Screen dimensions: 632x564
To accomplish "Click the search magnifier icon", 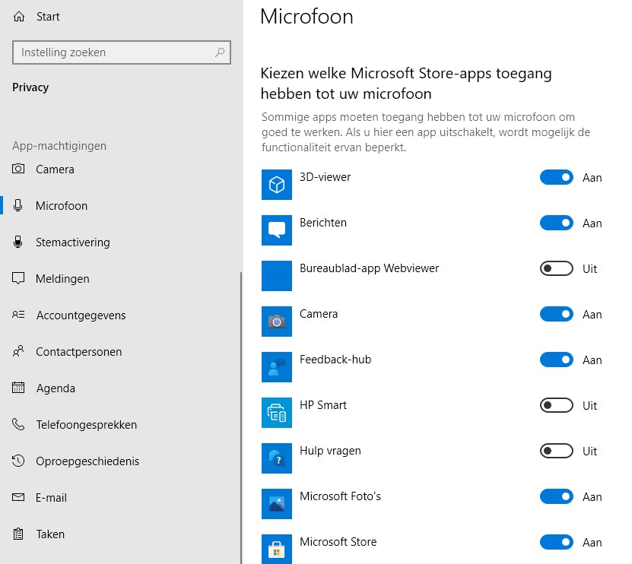I will point(220,52).
